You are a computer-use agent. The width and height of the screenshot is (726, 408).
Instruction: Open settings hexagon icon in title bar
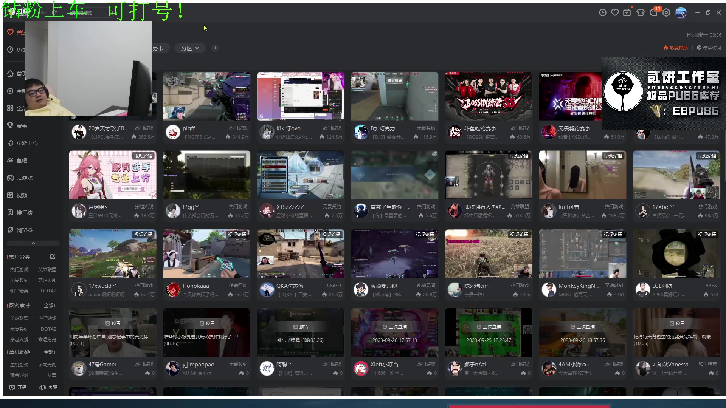666,12
